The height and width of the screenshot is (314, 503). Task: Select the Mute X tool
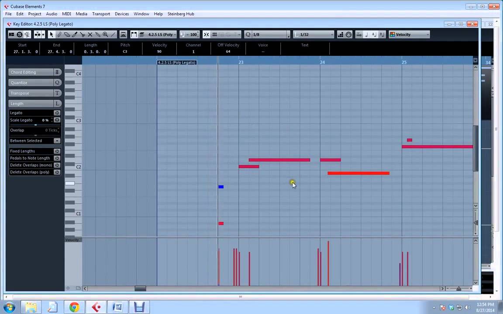point(90,34)
